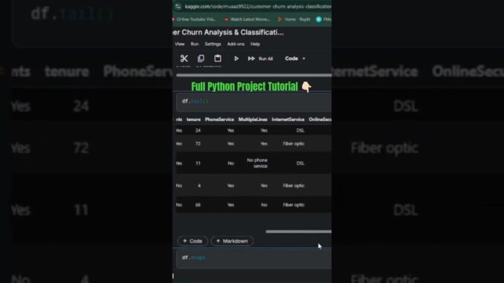504x283 pixels.
Task: Click the site info icon beside the URL
Action: [178, 7]
